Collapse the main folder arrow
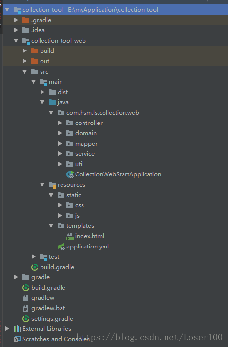The width and height of the screenshot is (228, 347). pos(34,82)
